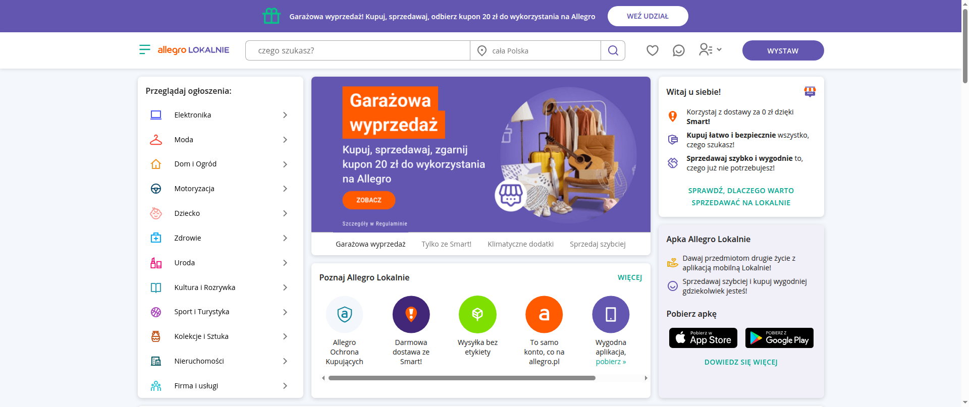
Task: Open the Google Play download badge
Action: tap(779, 338)
